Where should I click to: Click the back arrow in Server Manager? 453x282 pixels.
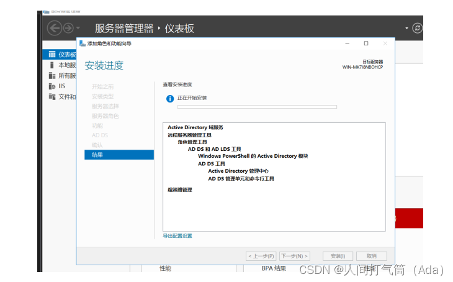click(x=55, y=28)
